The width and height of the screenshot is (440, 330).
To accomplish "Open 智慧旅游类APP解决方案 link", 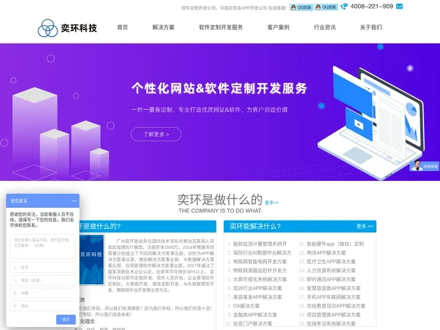I will point(334,288).
